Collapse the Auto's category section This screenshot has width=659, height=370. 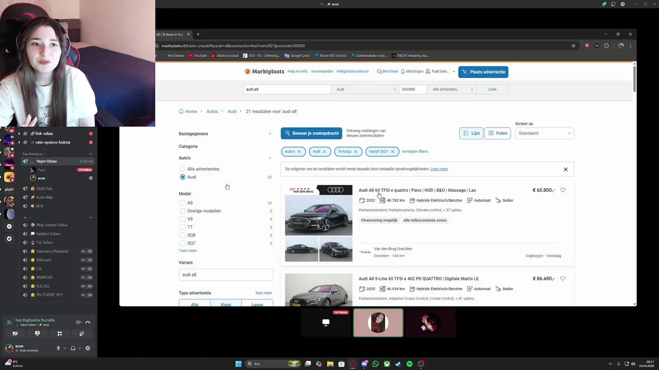(270, 158)
